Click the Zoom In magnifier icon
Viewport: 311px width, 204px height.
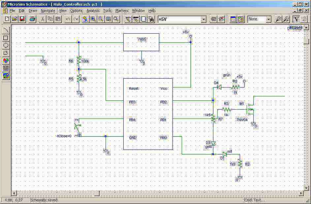click(x=93, y=19)
